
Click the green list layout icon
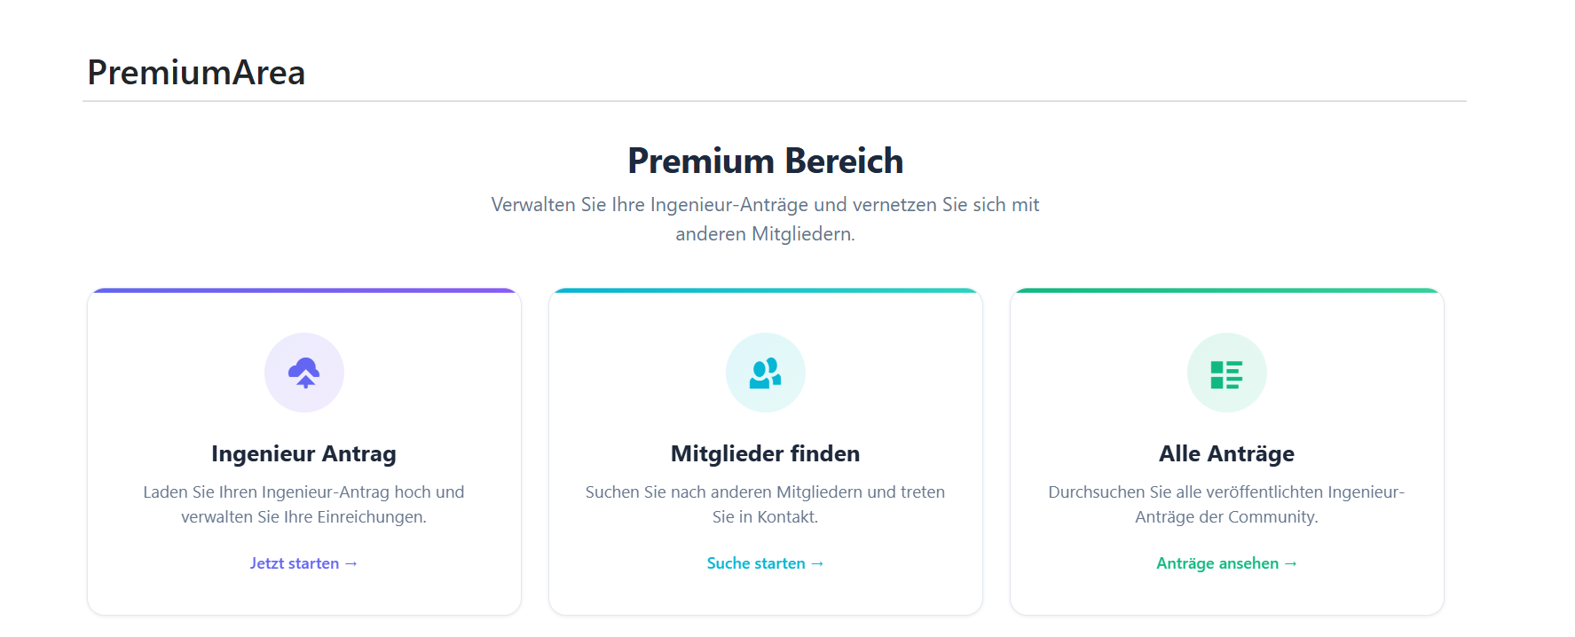tap(1226, 374)
